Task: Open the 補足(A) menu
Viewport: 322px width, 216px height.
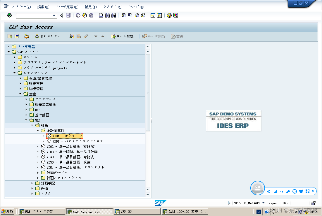Action: point(91,7)
